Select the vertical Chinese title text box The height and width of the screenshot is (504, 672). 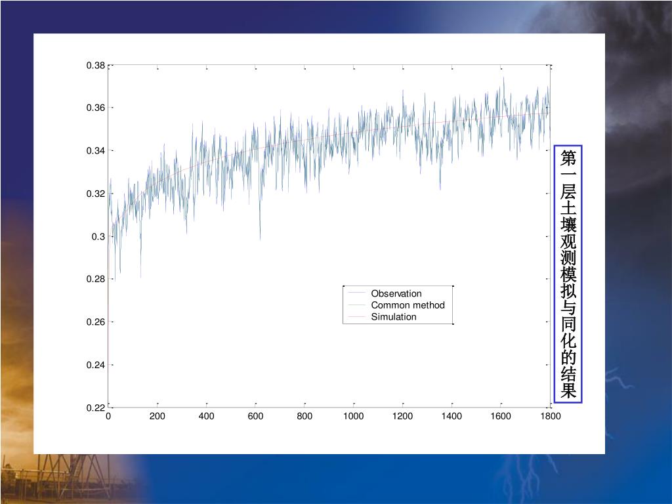[x=568, y=274]
